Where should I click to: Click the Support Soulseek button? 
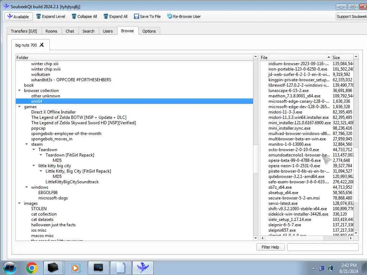[x=351, y=16]
